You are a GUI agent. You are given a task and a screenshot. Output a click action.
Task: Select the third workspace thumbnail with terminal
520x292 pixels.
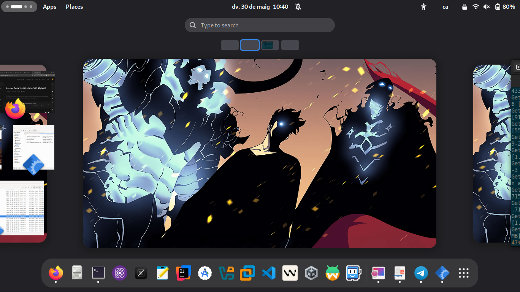click(x=270, y=45)
